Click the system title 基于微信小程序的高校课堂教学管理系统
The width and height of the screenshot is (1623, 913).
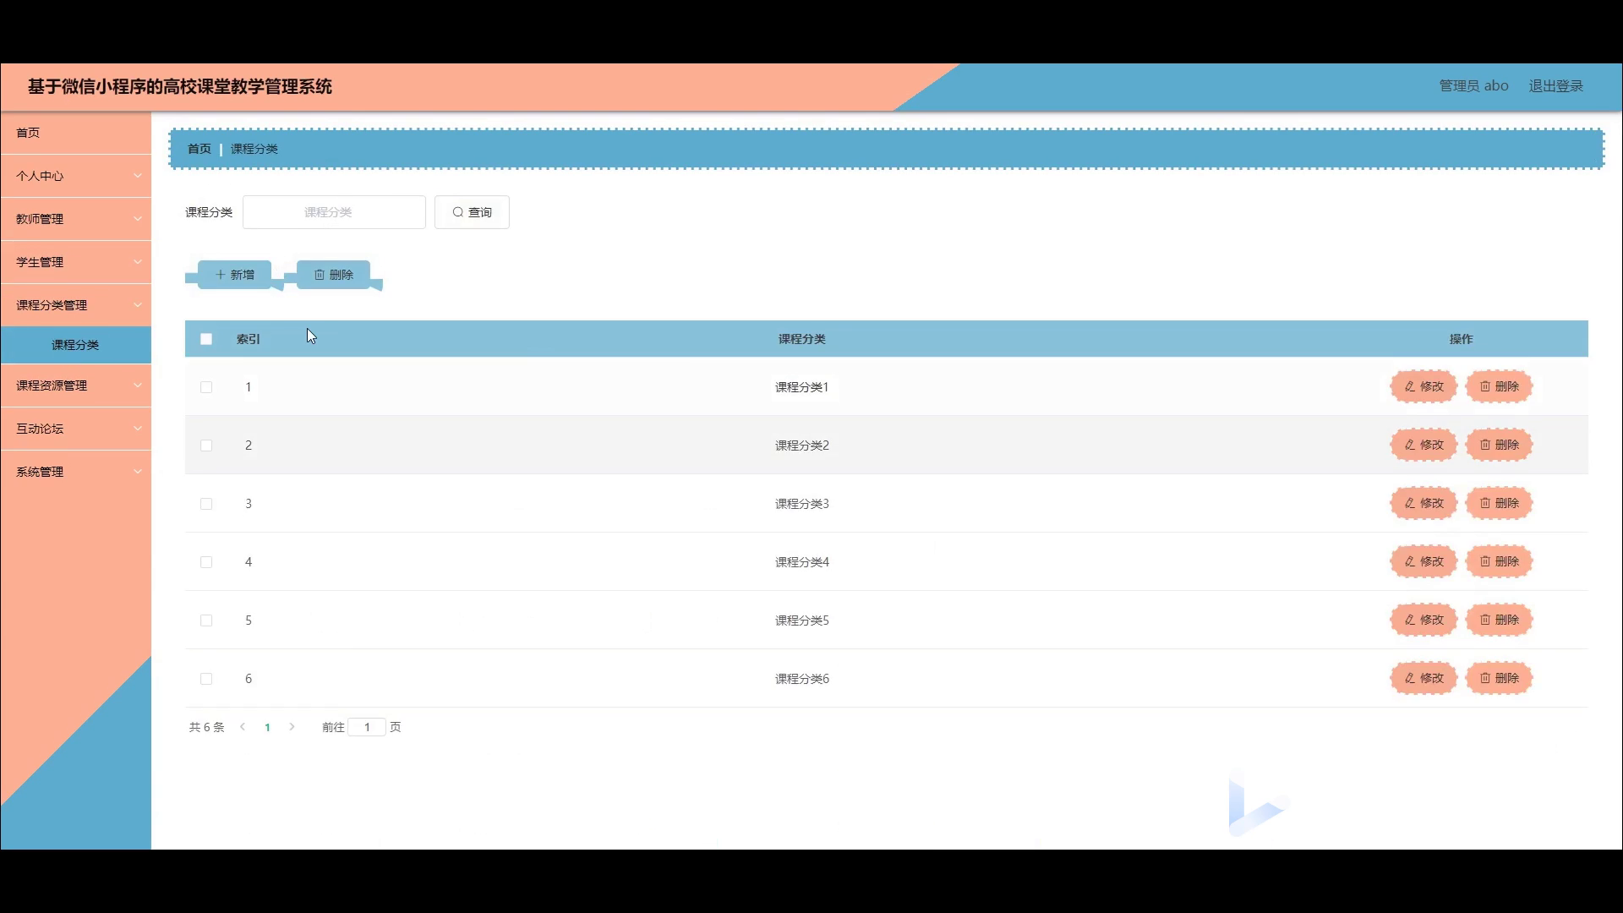(x=180, y=86)
